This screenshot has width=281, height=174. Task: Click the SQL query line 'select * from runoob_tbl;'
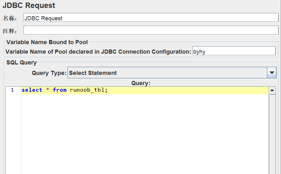[x=65, y=90]
